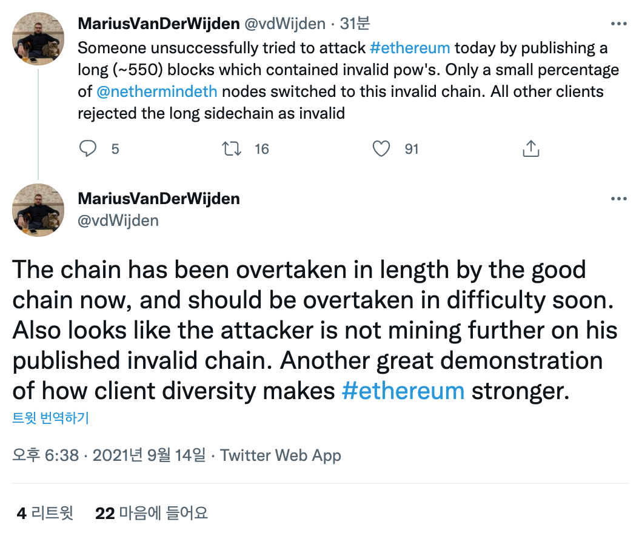The width and height of the screenshot is (639, 539).
Task: Open the Twitter Web App source link
Action: (280, 455)
